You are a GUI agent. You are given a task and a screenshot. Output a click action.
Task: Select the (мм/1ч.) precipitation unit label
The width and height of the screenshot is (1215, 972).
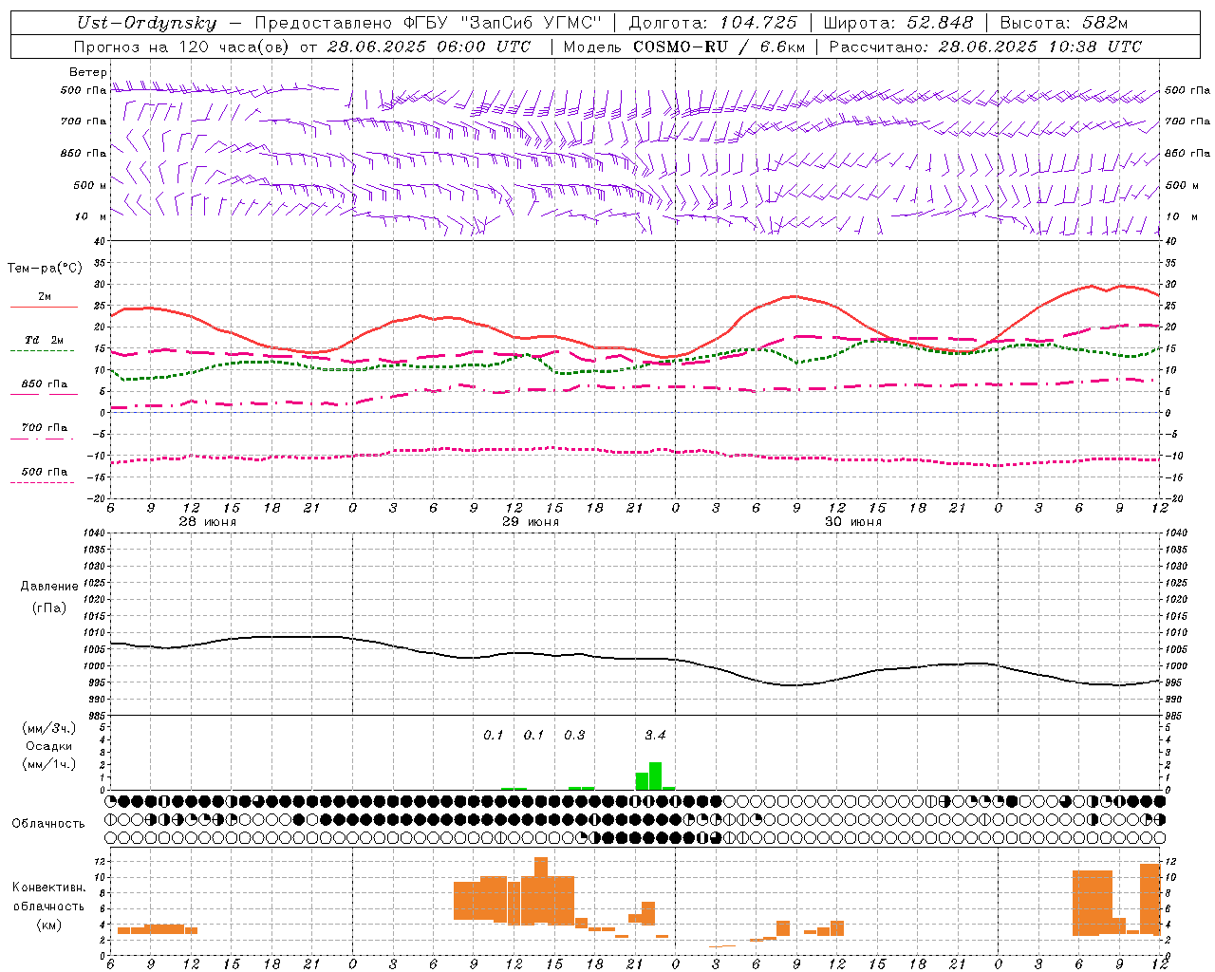click(x=48, y=764)
